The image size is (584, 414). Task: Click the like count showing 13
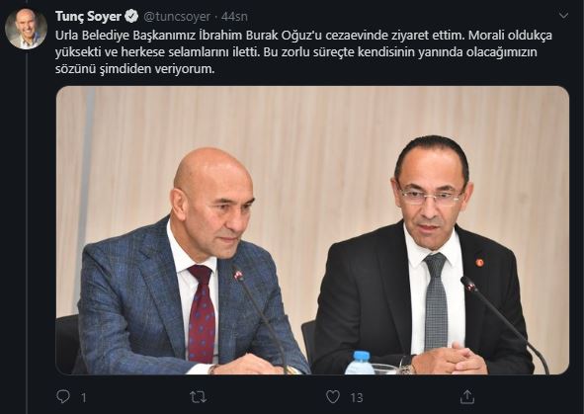[356, 397]
